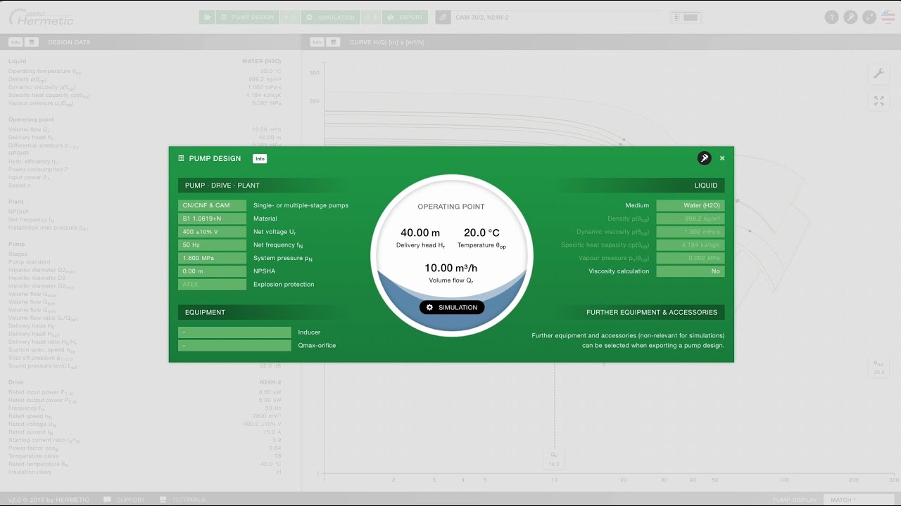Toggle the list view switch in top toolbar
Viewport: 901px width, 506px height.
click(x=686, y=17)
